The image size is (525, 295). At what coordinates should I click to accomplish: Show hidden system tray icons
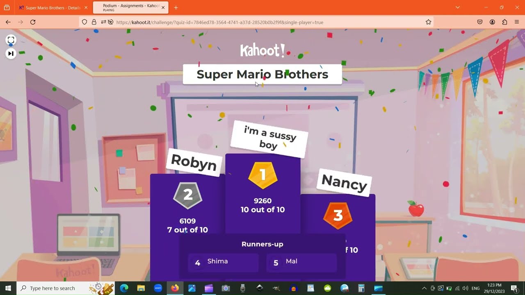pos(424,288)
